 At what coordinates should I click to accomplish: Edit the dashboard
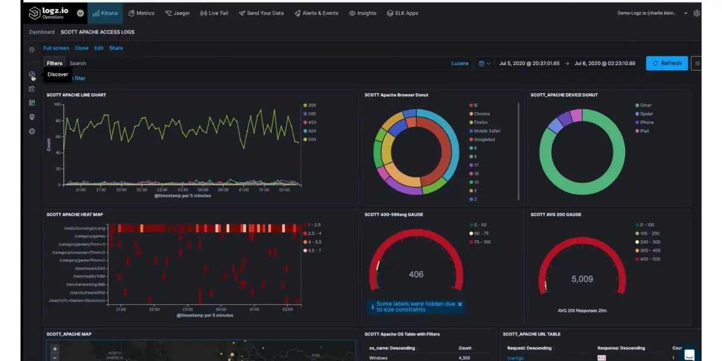pyautogui.click(x=99, y=48)
